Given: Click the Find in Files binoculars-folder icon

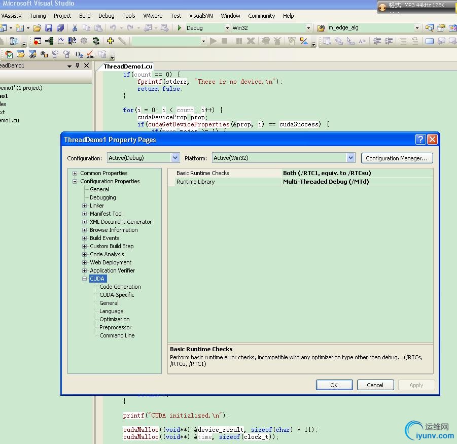Looking at the screenshot, I should coord(321,28).
